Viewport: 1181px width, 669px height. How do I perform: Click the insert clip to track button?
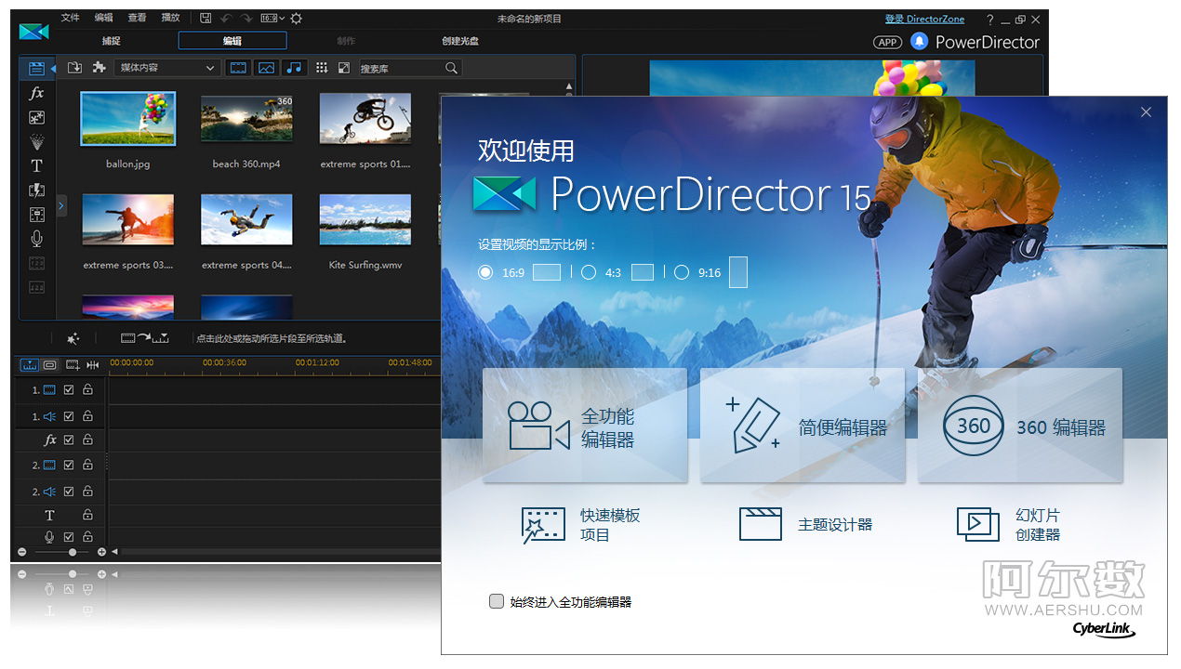145,338
